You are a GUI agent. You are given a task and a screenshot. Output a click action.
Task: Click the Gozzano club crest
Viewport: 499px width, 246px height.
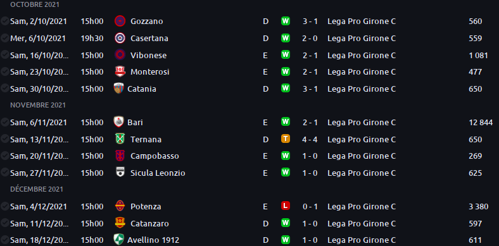coord(120,22)
